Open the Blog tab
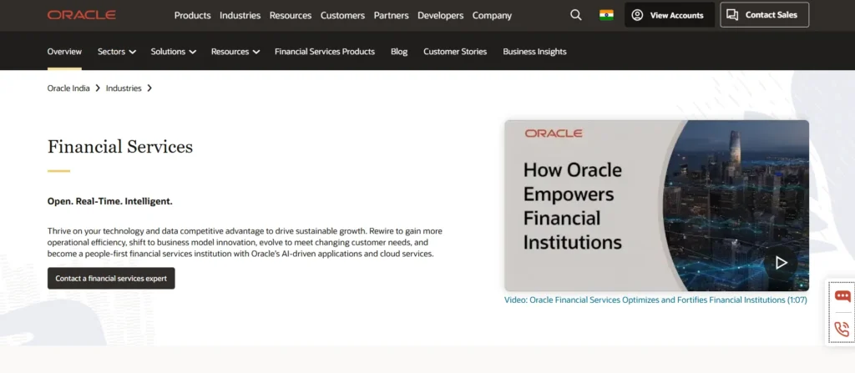 (399, 51)
